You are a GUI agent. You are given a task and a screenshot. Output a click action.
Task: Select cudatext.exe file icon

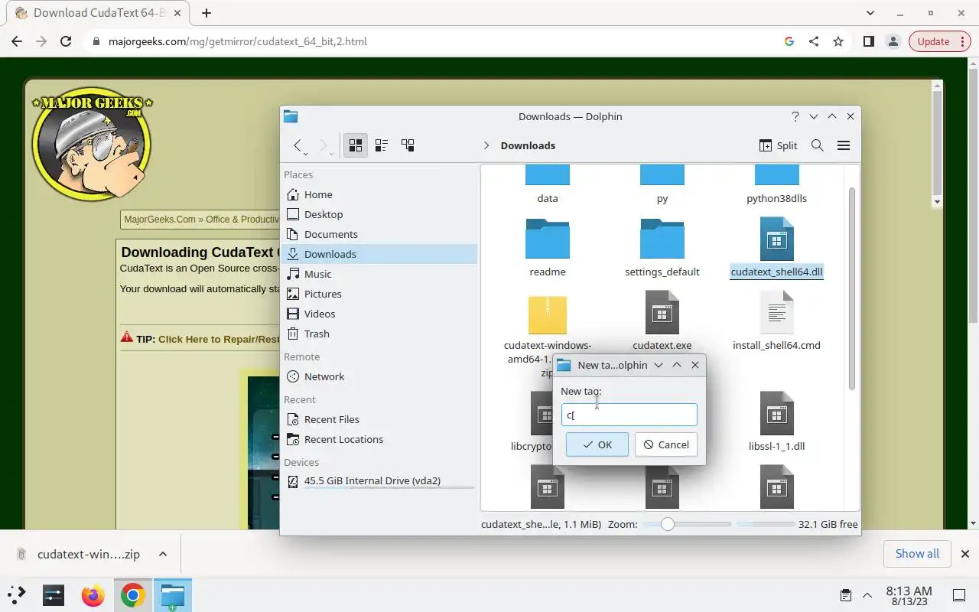tap(662, 312)
